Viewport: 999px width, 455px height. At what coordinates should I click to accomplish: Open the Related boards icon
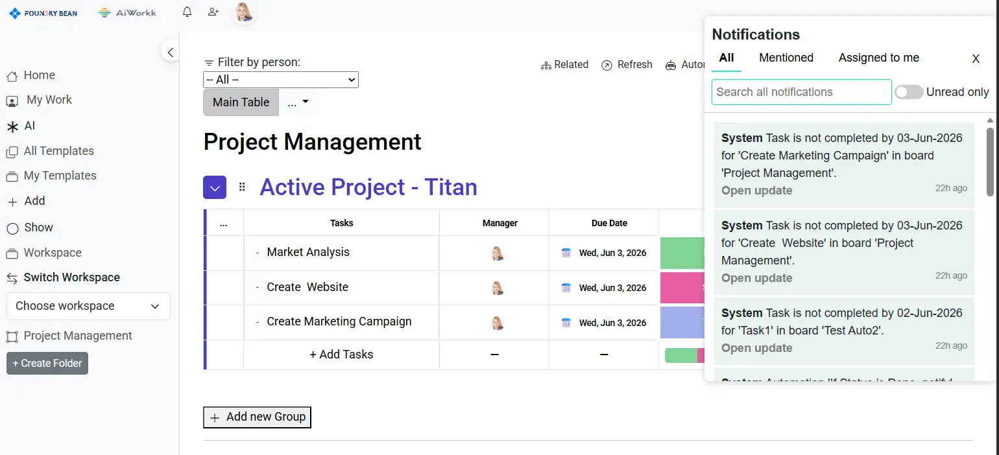click(546, 65)
